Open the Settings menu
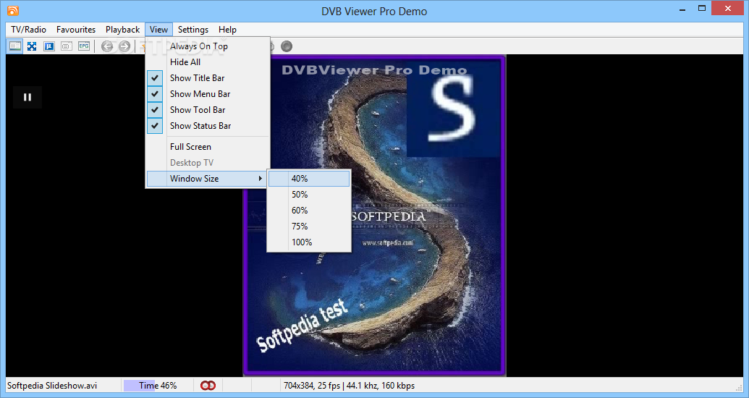The height and width of the screenshot is (398, 749). pyautogui.click(x=193, y=30)
